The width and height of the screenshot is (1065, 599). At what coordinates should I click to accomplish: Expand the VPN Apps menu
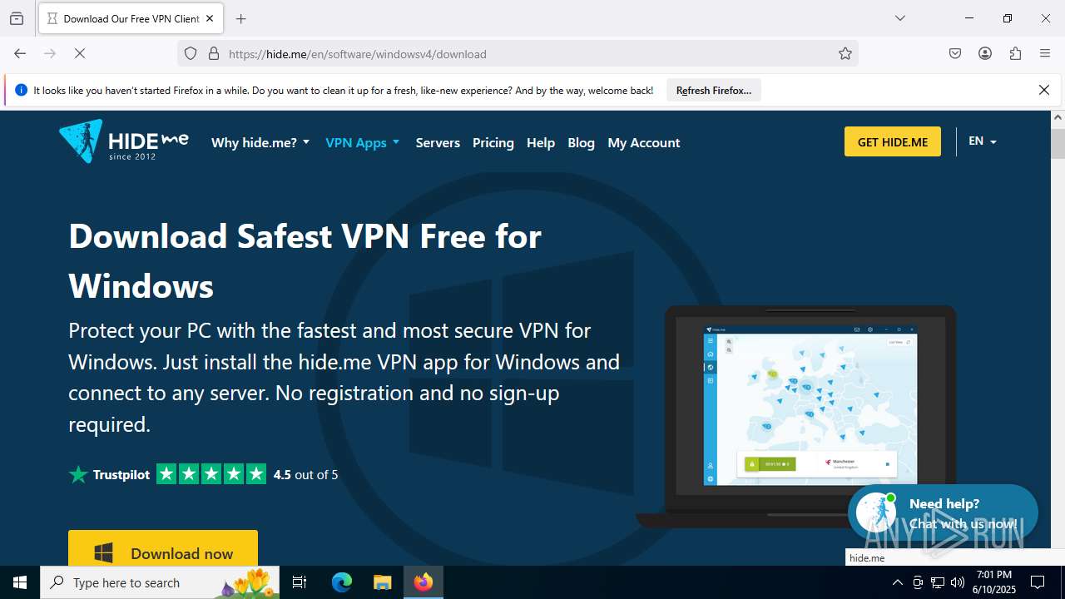click(x=363, y=142)
